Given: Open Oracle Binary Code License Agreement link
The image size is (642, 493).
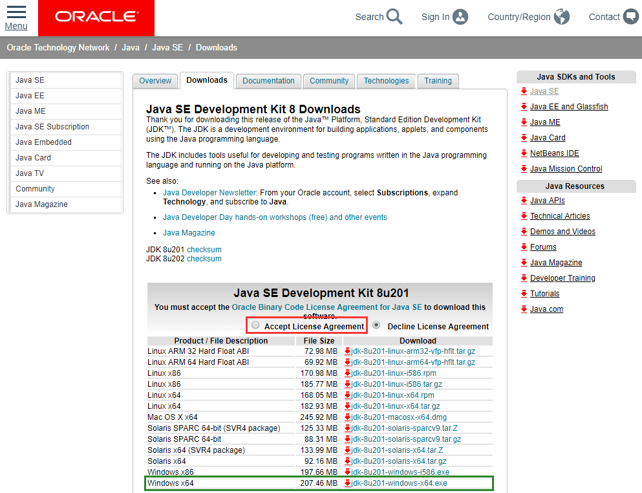Looking at the screenshot, I should [x=326, y=307].
